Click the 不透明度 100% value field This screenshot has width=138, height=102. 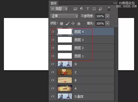(x=100, y=16)
